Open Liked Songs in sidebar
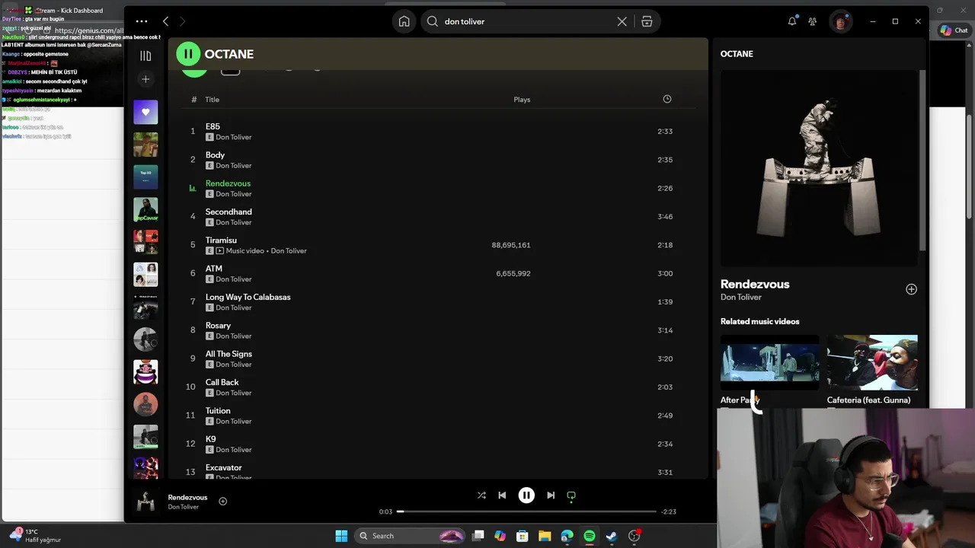 coord(145,112)
